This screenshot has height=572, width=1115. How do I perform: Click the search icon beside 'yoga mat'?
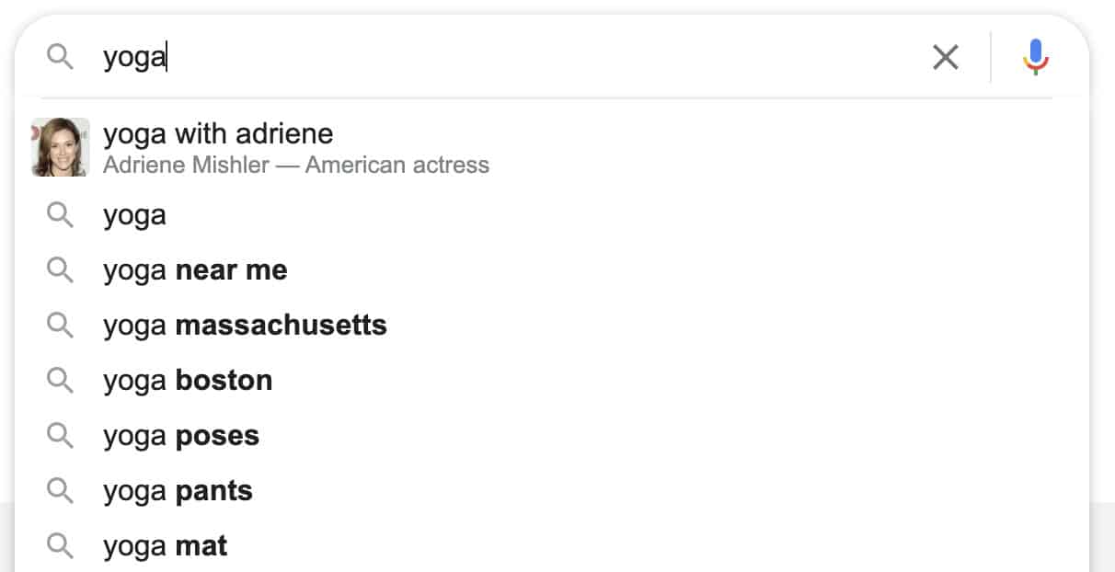coord(61,546)
